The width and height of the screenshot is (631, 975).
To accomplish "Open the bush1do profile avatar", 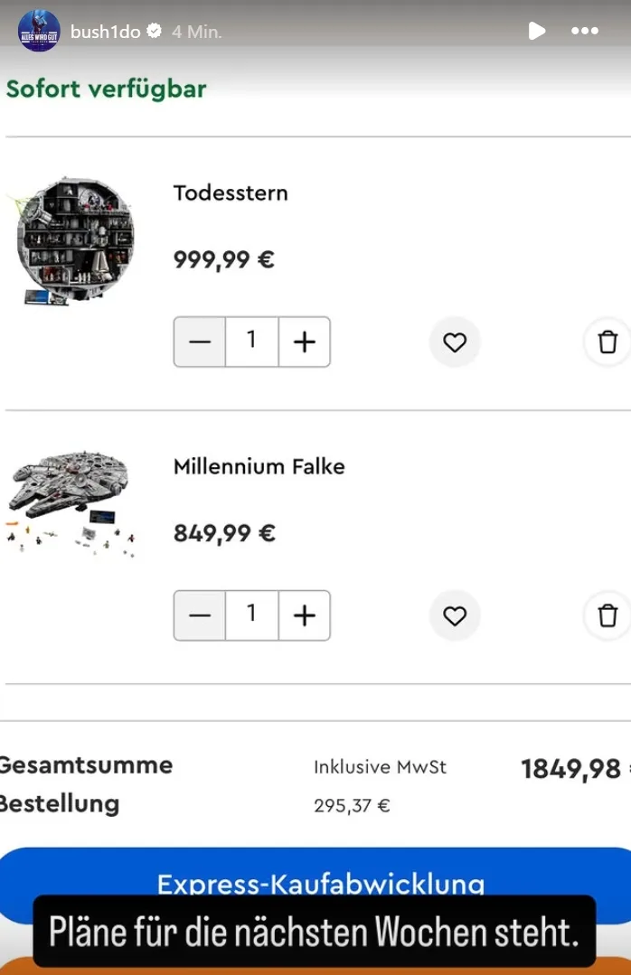I will [39, 32].
